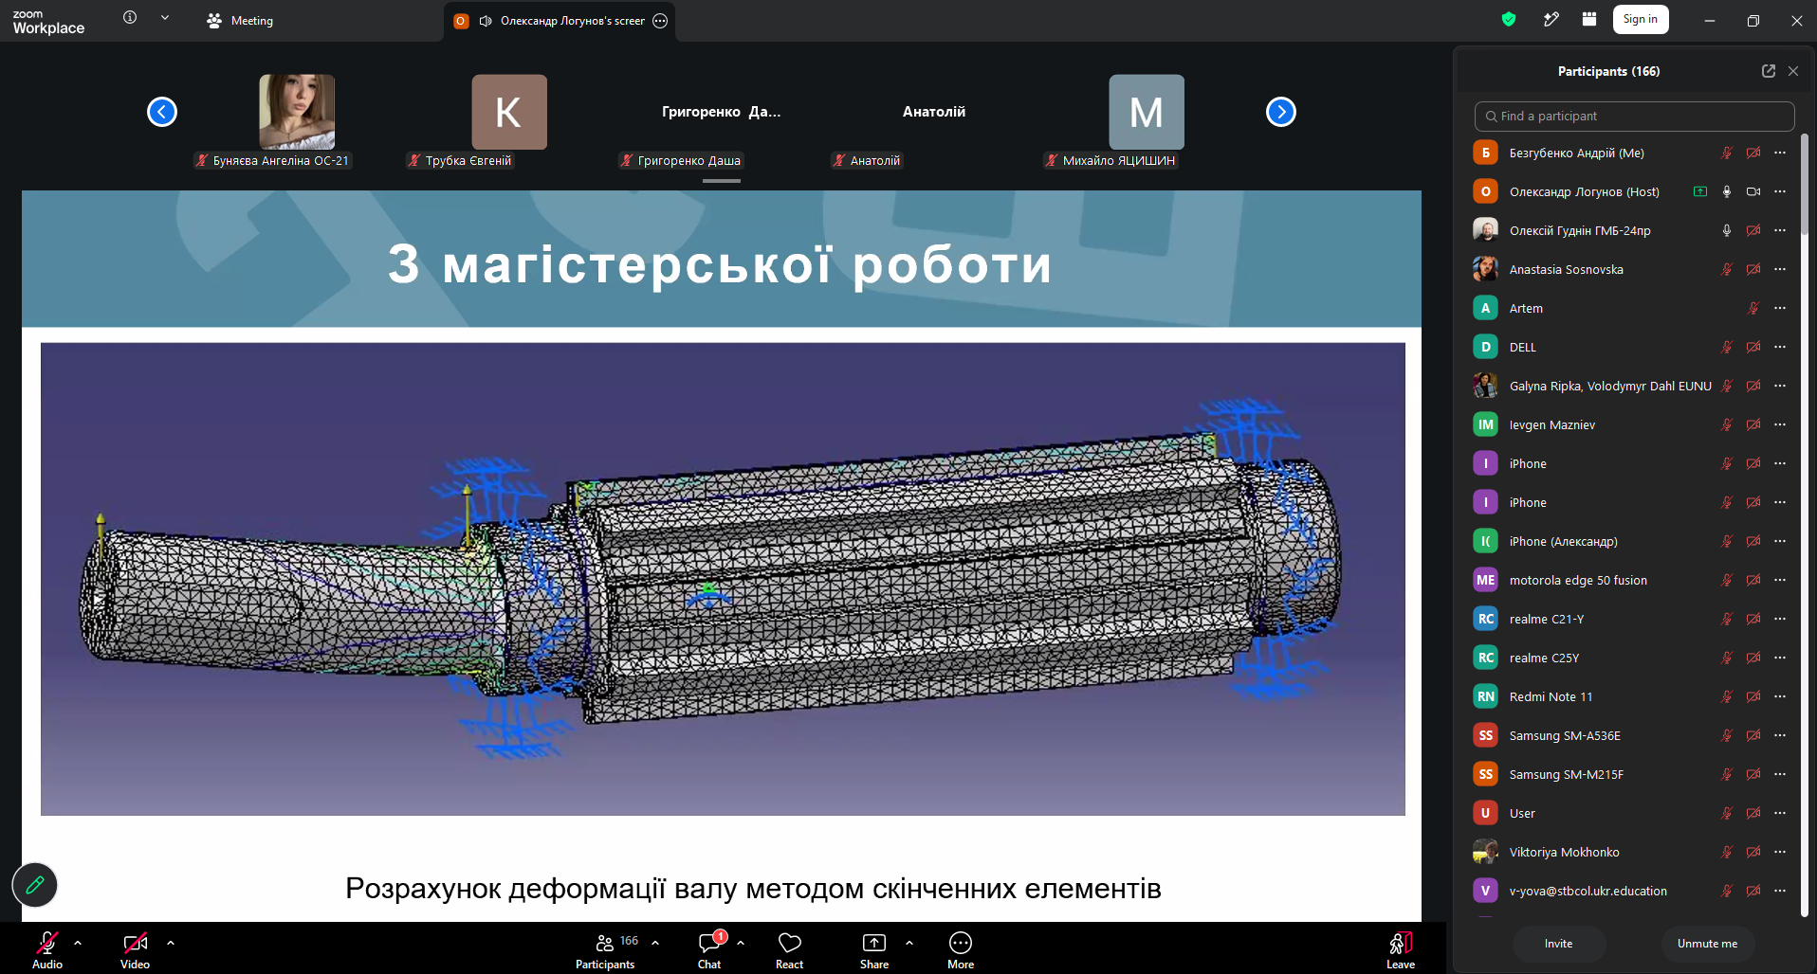1817x974 pixels.
Task: Expand video options arrow
Action: coord(171,943)
